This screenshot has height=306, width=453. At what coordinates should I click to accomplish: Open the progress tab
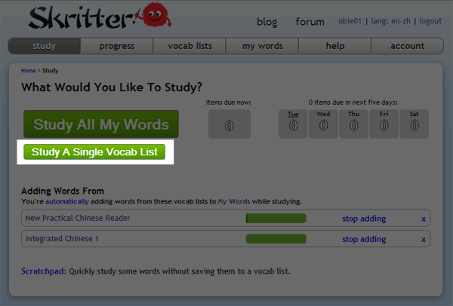[x=116, y=46]
